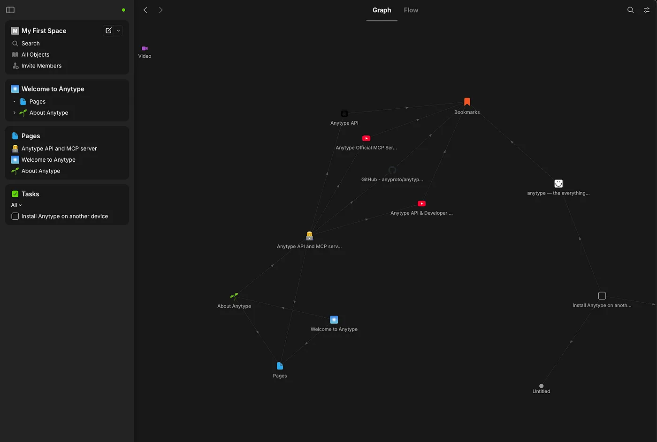Select the Video node icon

tap(145, 48)
